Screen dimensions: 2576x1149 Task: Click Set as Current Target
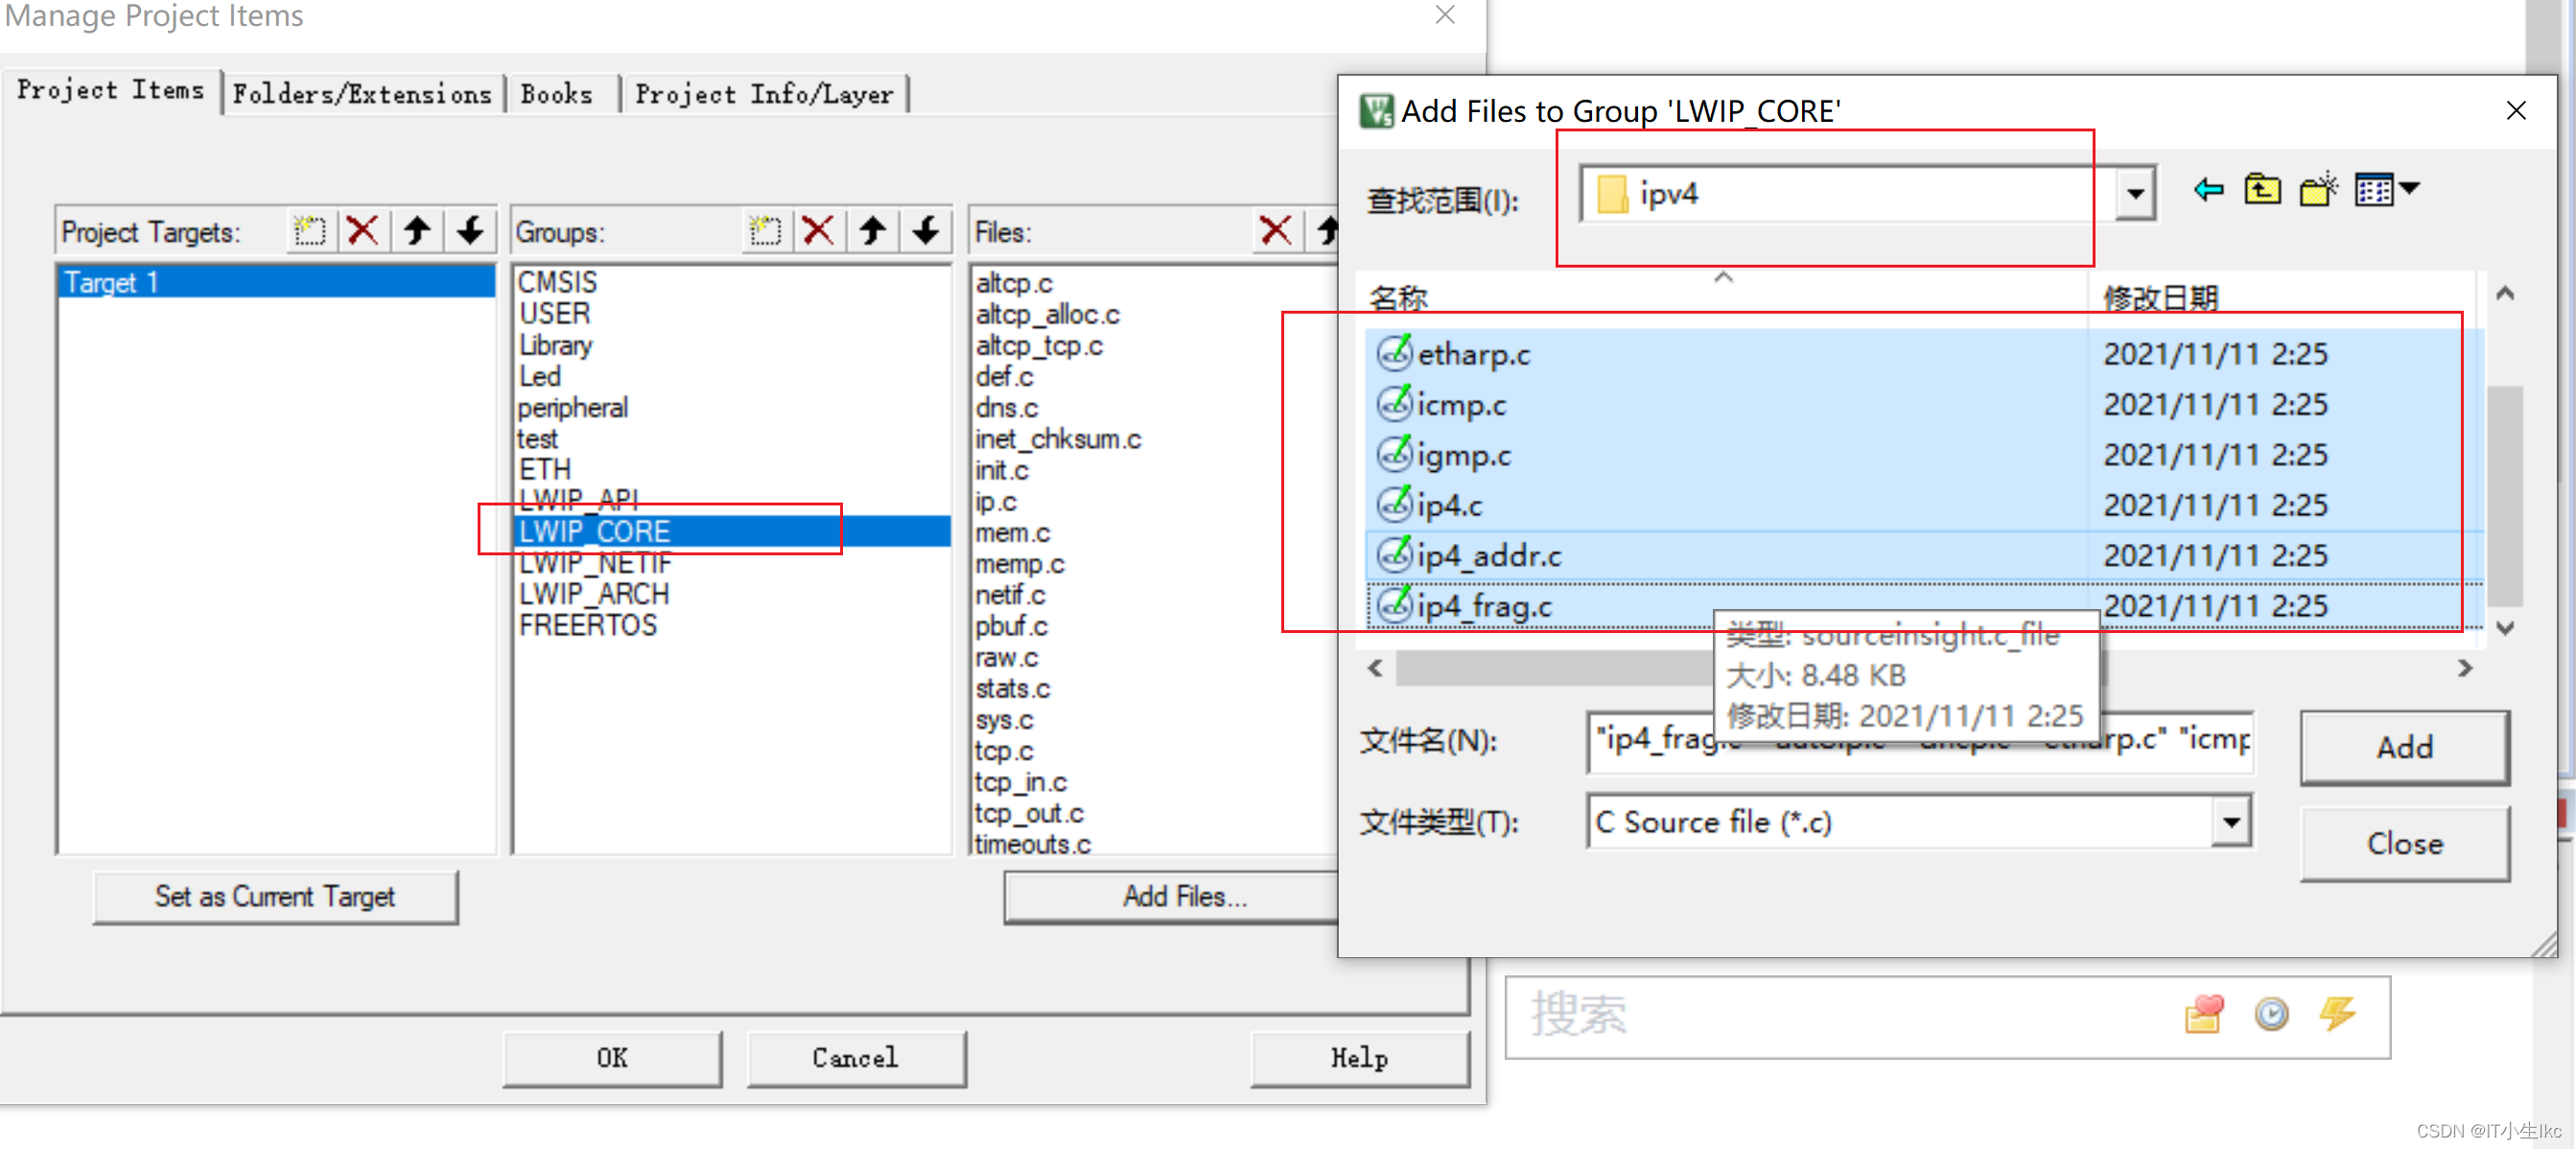point(275,897)
